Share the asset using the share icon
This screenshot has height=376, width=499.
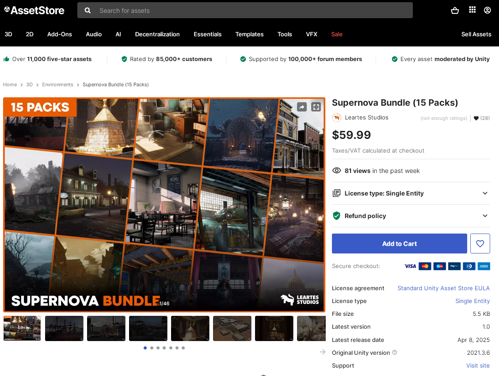point(302,107)
